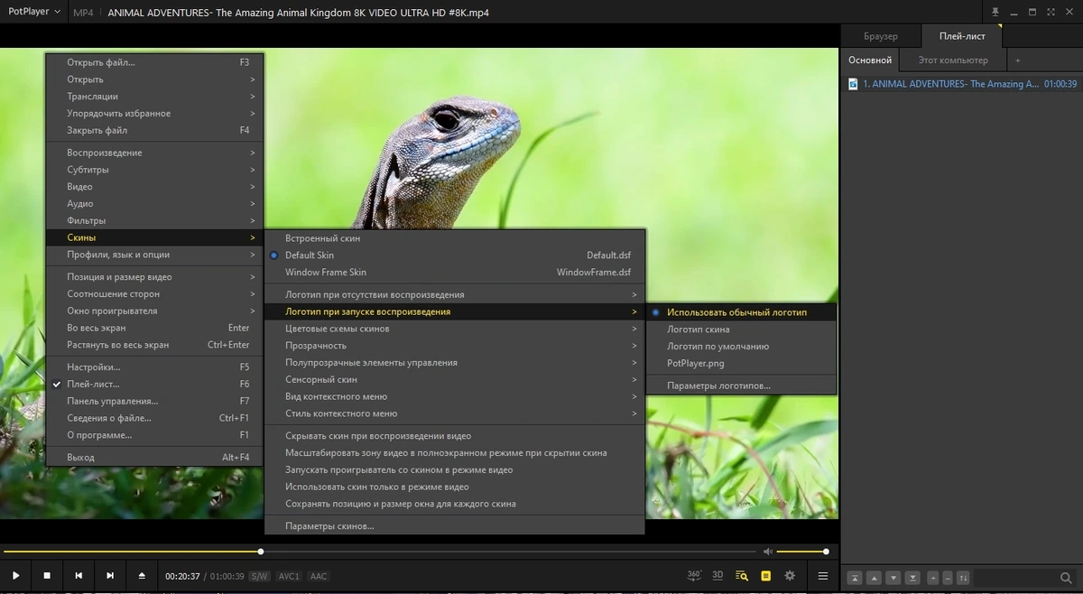Viewport: 1083px width, 594px height.
Task: Click the Play button in control bar
Action: pos(15,575)
